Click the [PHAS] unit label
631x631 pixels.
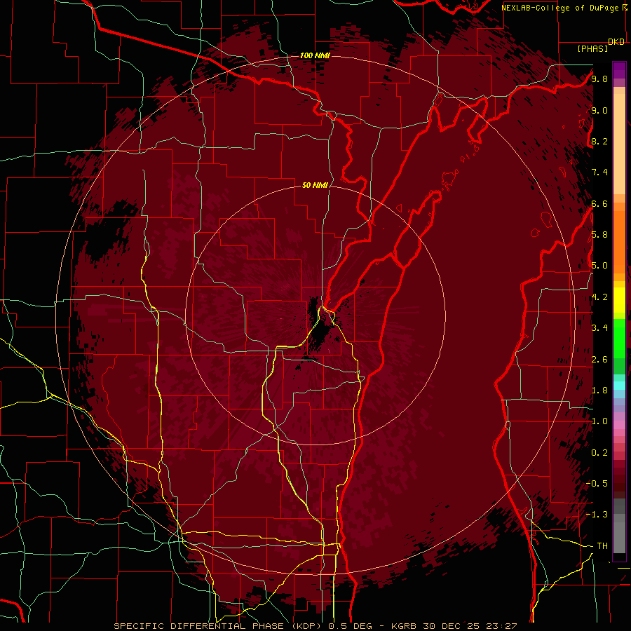tap(592, 48)
